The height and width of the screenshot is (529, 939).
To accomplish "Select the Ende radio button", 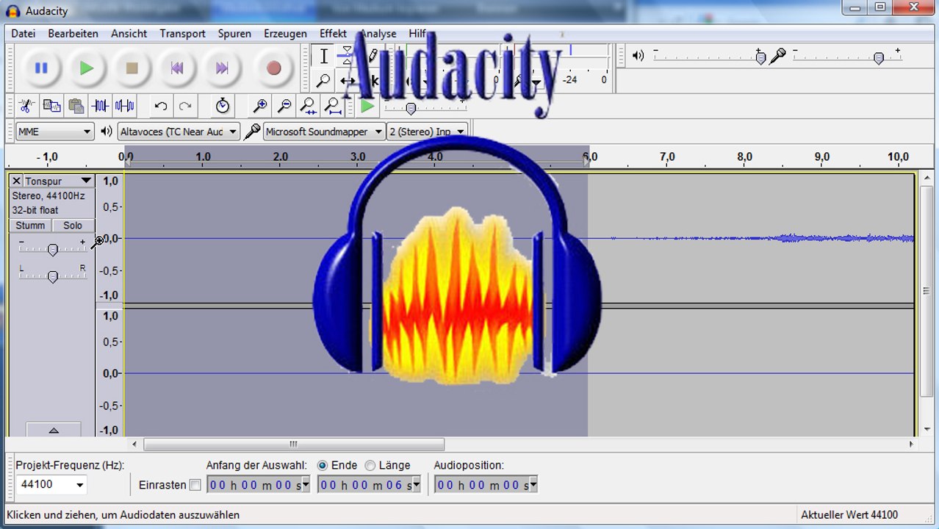I will [323, 465].
